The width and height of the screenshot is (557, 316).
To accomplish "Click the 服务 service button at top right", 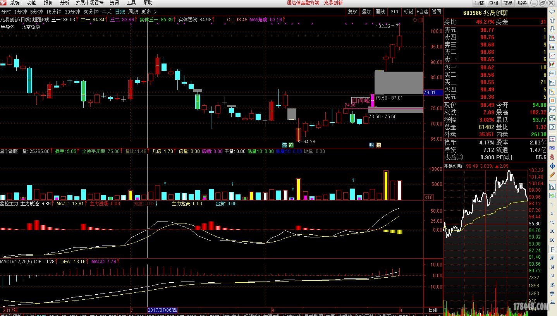I will (x=522, y=3).
